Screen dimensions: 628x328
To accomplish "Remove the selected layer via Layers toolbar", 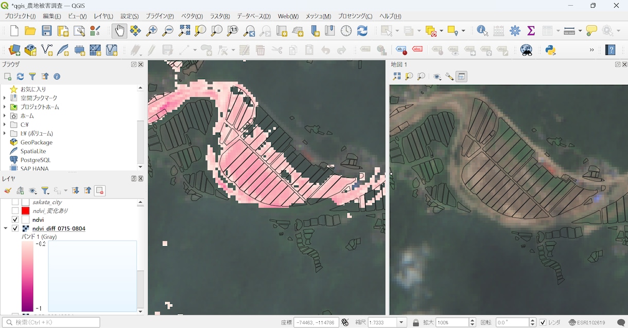I will [x=100, y=191].
